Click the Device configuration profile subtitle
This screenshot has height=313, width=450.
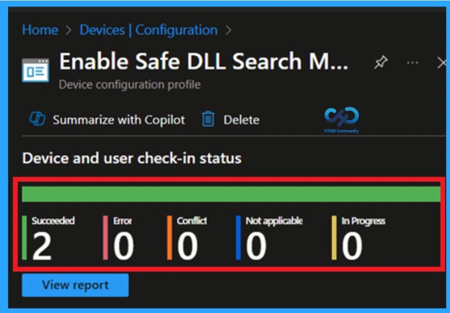tap(130, 85)
